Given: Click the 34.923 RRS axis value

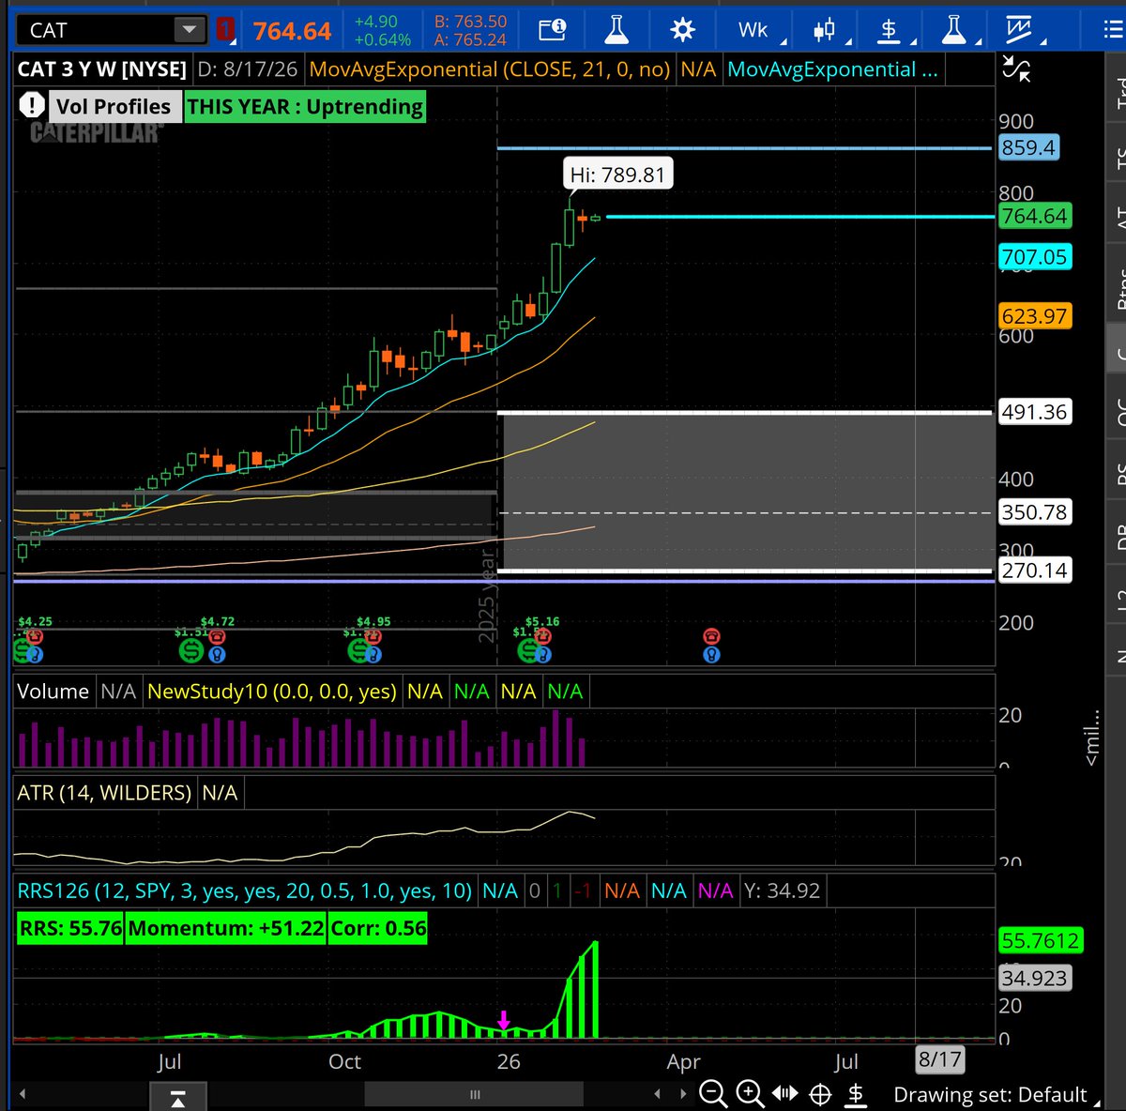Looking at the screenshot, I should [x=1034, y=978].
